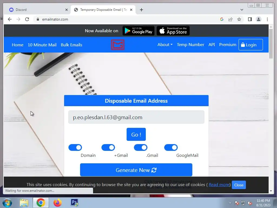Image resolution: width=277 pixels, height=208 pixels.
Task: Toggle the .Gmail switch
Action: (x=141, y=148)
